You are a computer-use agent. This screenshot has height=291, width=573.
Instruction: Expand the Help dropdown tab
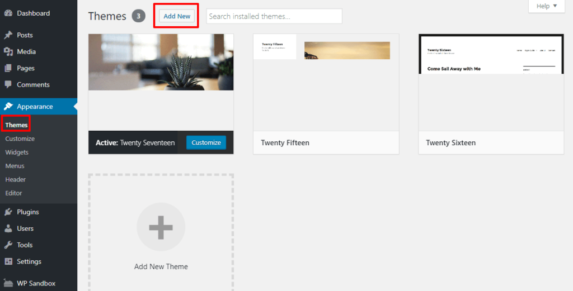(x=547, y=6)
